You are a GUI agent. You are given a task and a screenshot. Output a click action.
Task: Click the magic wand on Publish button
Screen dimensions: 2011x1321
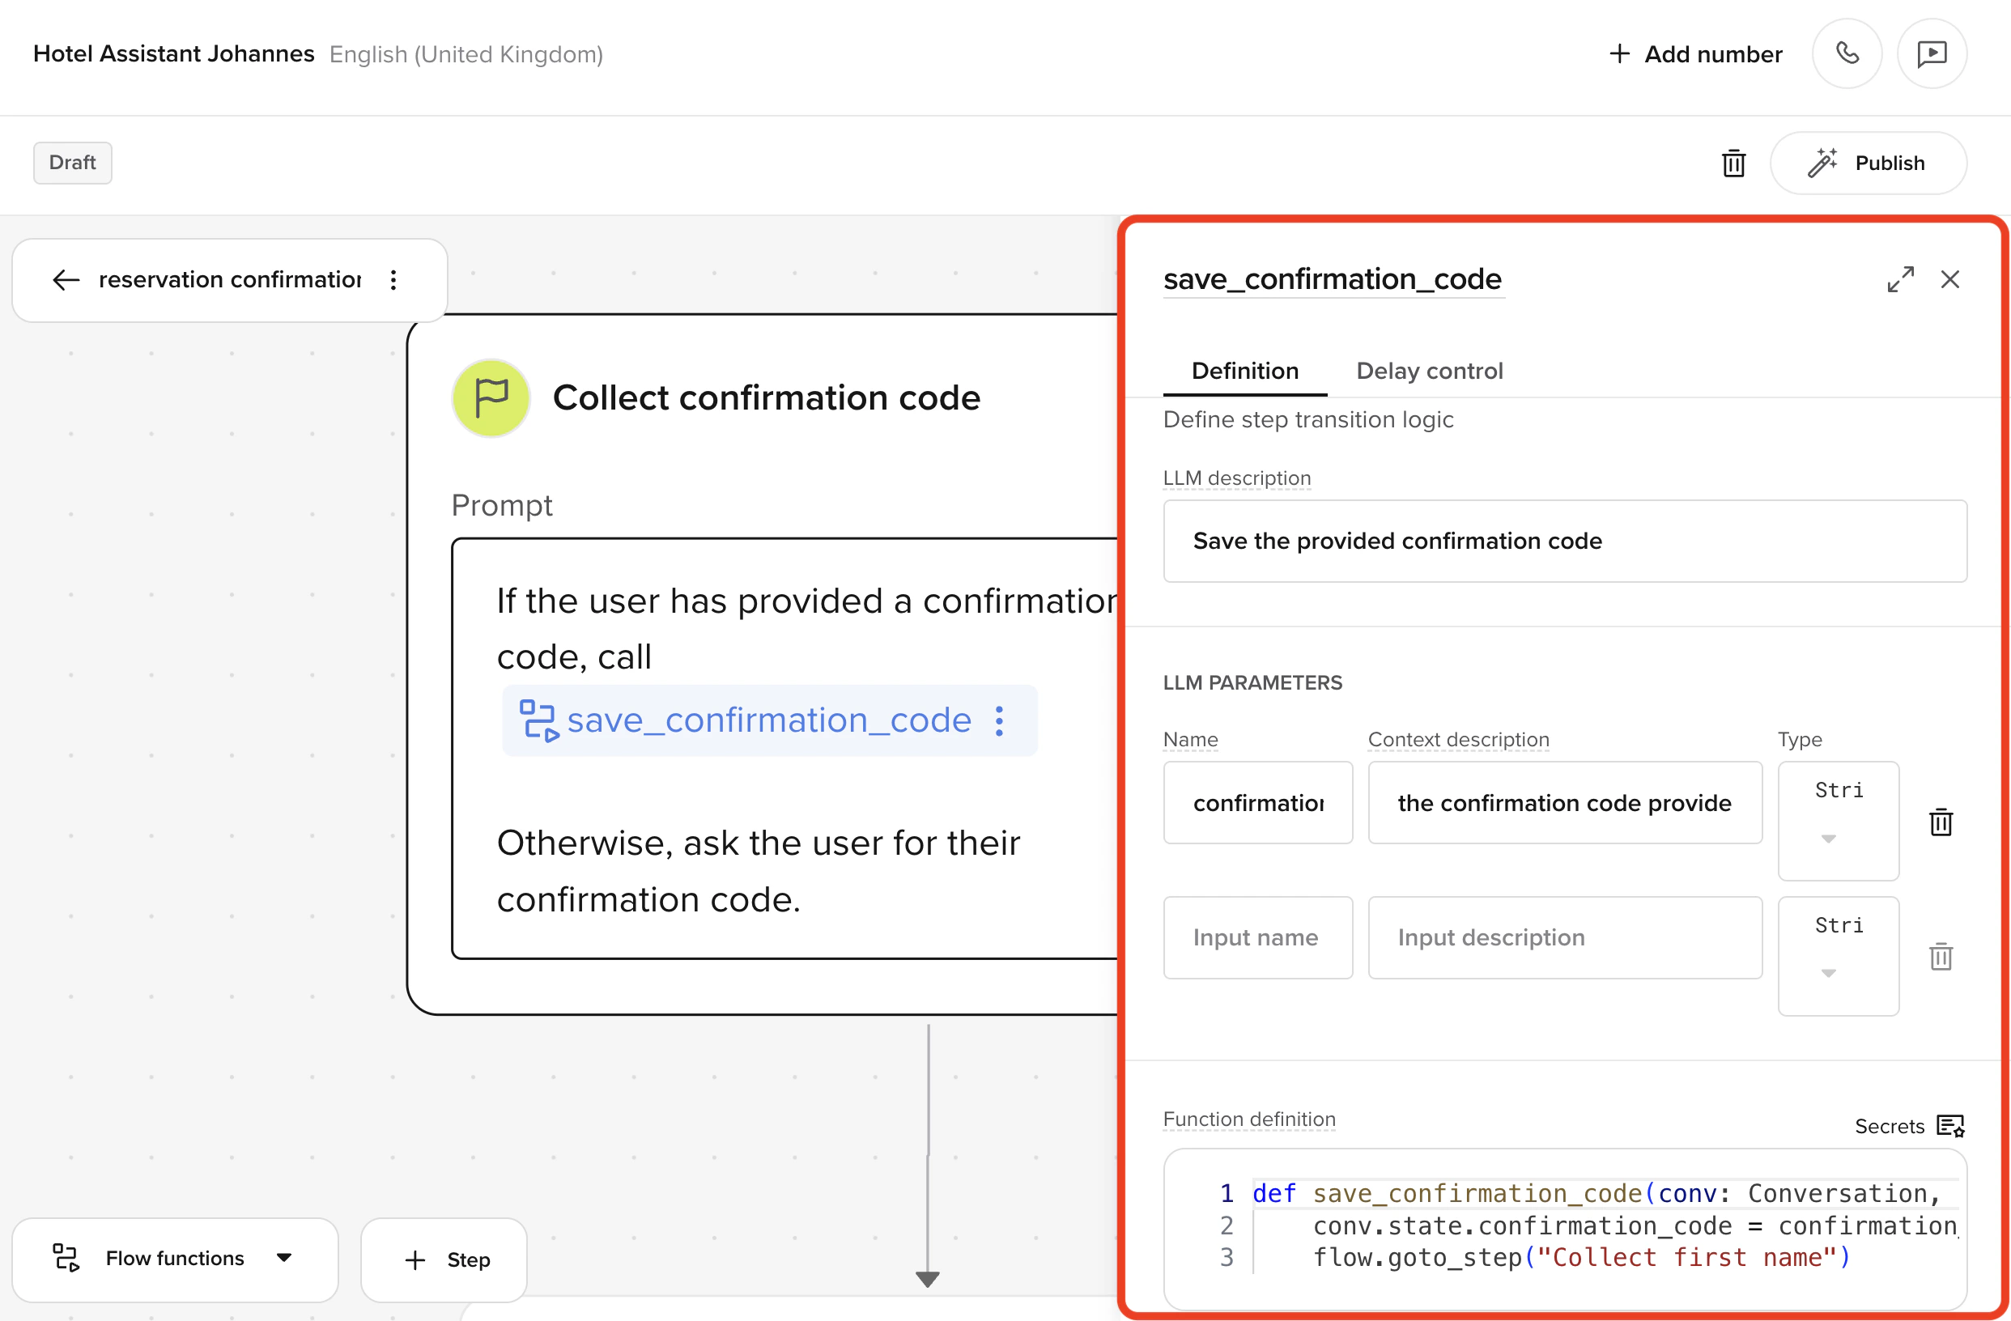[x=1823, y=162]
